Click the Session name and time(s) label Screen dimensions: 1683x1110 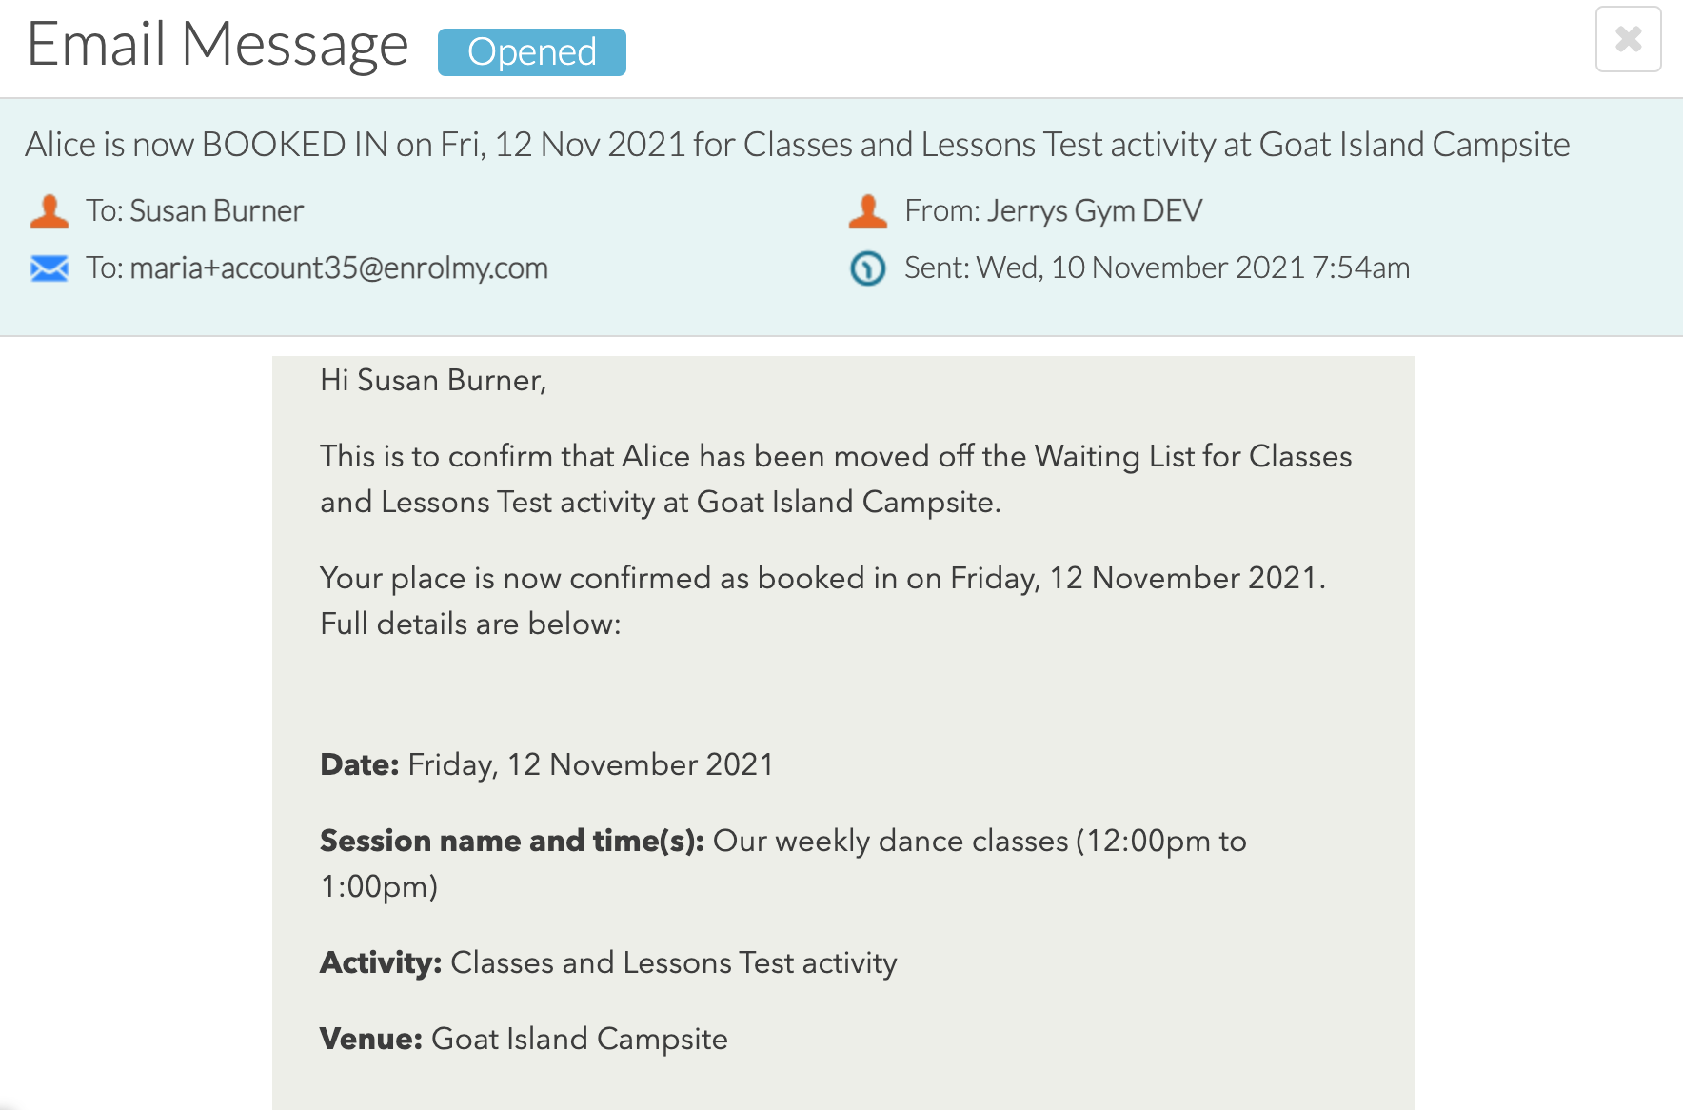512,841
